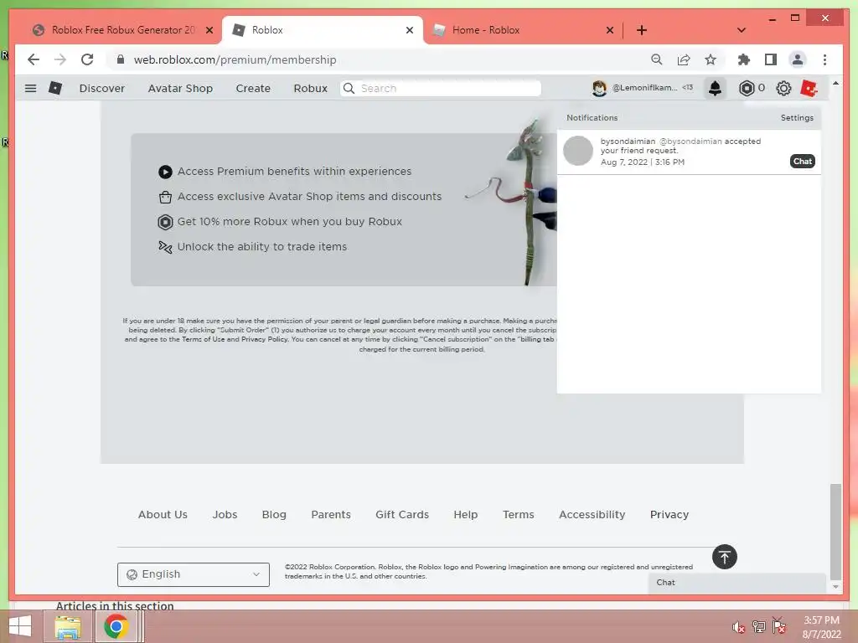Open the About Us footer link
Image resolution: width=858 pixels, height=643 pixels.
coord(163,515)
